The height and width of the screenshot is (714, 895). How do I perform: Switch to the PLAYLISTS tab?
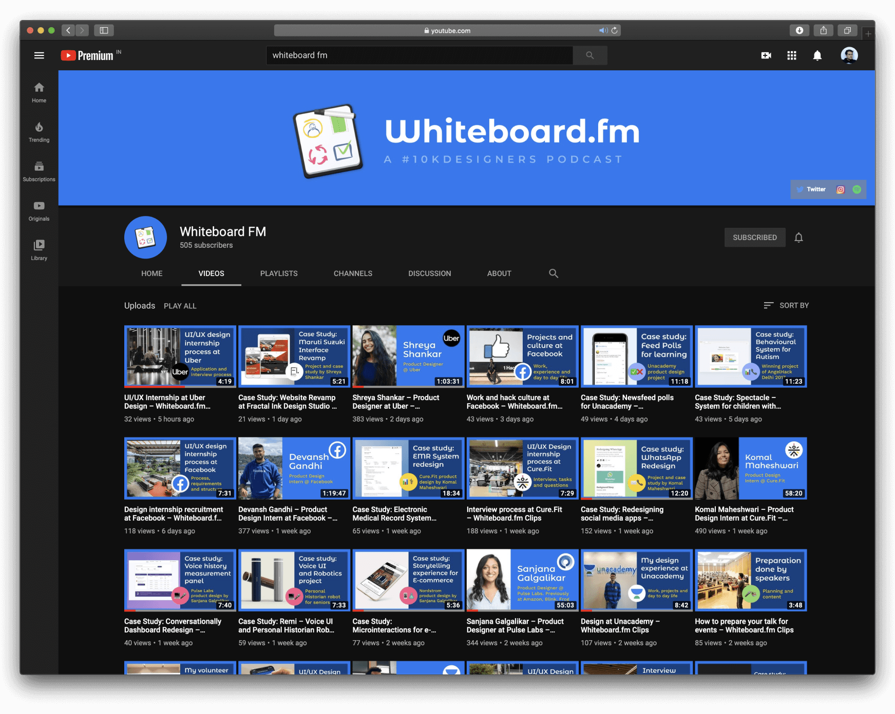point(278,273)
